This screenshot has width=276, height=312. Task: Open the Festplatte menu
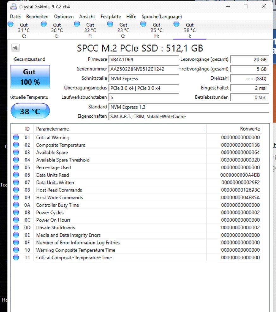click(x=111, y=16)
